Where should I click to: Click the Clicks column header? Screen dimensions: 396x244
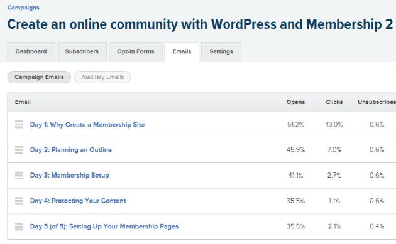(334, 102)
